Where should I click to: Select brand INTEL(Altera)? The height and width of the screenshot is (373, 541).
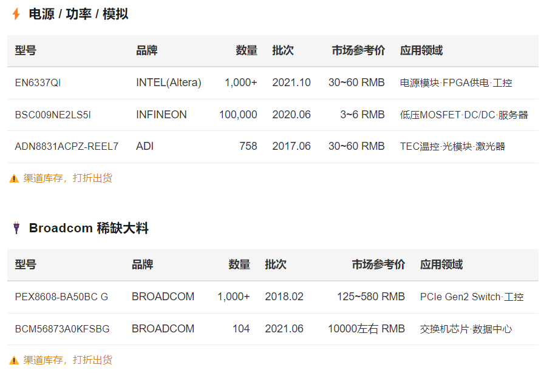(x=168, y=82)
